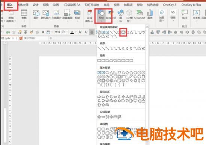
Task: Select the sun shape in basic shapes
Action: pos(135,81)
